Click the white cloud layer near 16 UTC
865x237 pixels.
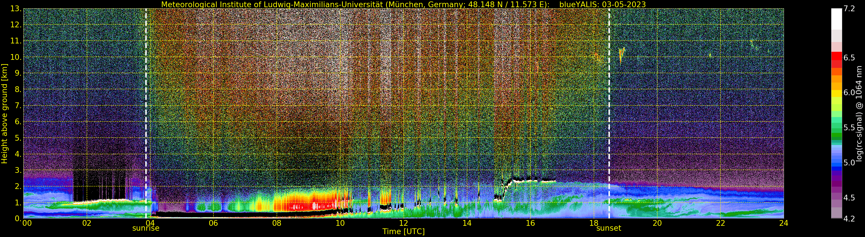click(x=531, y=180)
